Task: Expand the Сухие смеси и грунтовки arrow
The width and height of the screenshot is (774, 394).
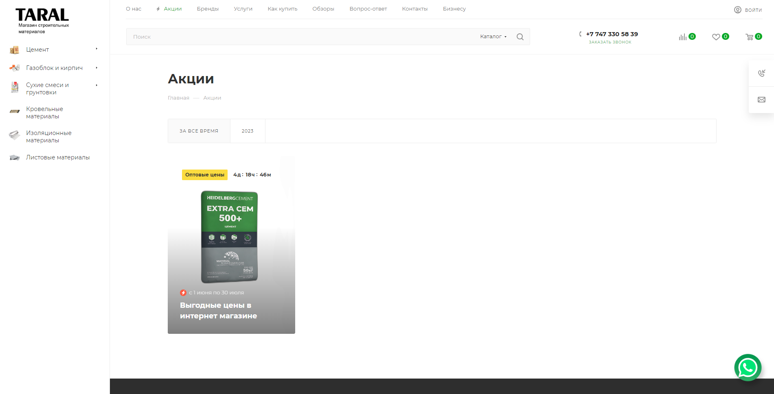Action: tap(96, 85)
